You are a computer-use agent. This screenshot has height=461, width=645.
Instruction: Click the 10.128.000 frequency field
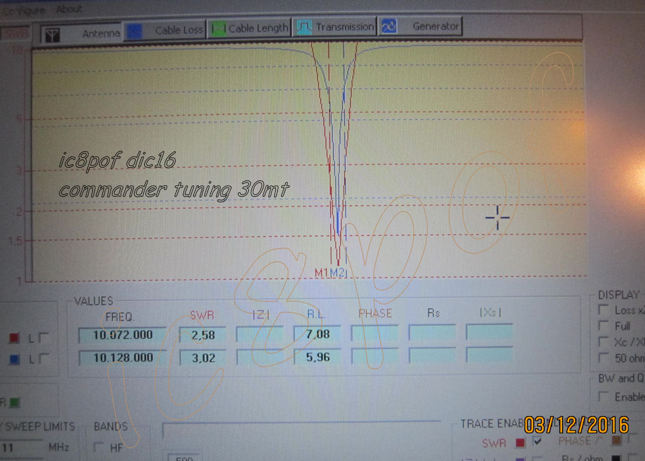point(123,358)
